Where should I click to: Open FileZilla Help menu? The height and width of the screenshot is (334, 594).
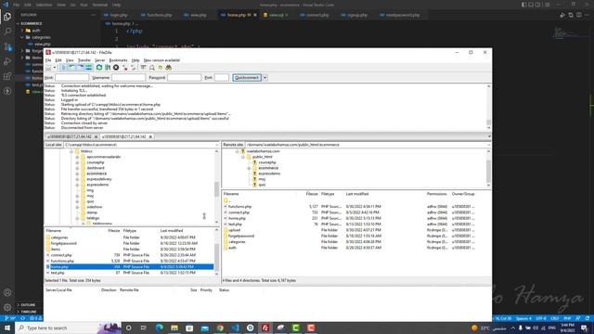(x=136, y=60)
